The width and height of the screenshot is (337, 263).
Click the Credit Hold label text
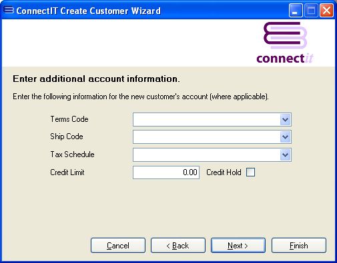point(224,172)
